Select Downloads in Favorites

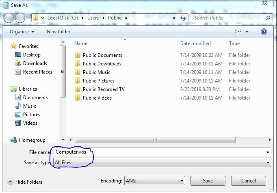tap(35, 63)
